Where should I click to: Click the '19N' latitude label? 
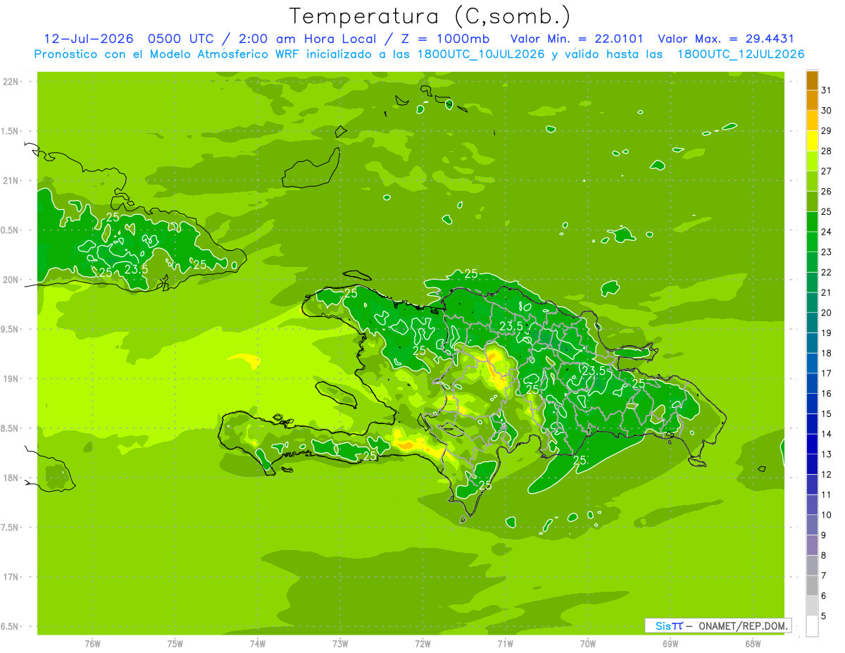click(11, 378)
